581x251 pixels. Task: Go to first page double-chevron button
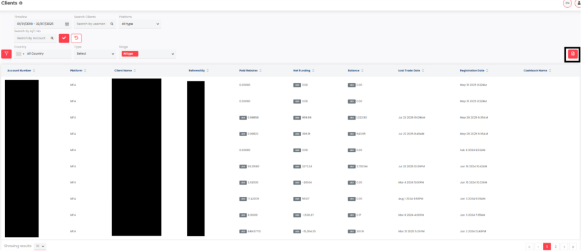[529, 246]
